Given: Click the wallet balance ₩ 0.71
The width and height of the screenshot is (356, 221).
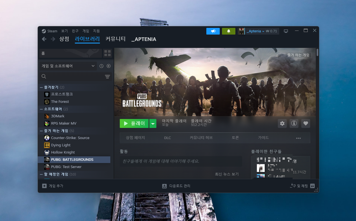Looking at the screenshot, I should click(271, 31).
